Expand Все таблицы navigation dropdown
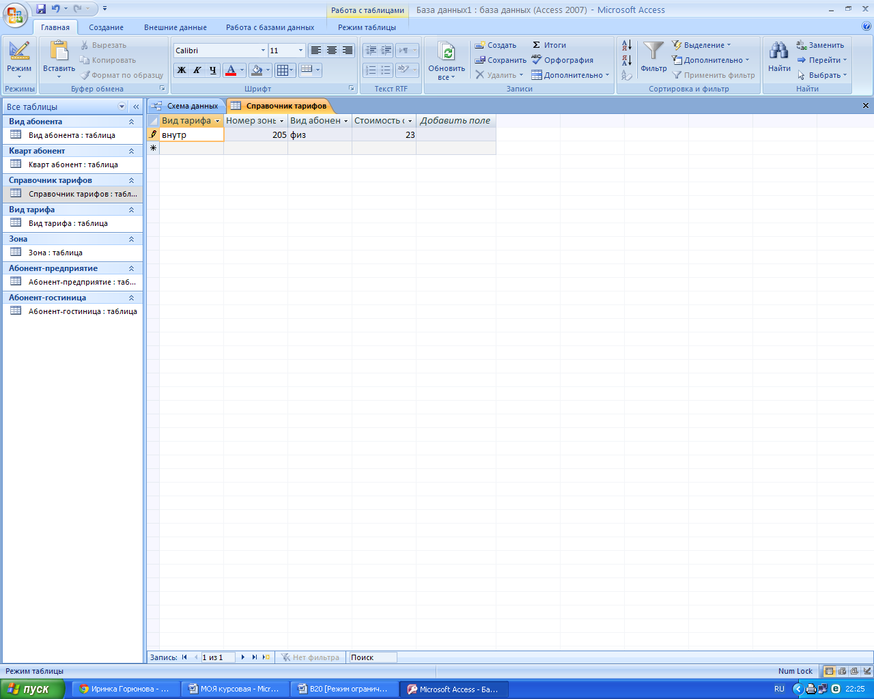The height and width of the screenshot is (699, 874). pos(122,106)
